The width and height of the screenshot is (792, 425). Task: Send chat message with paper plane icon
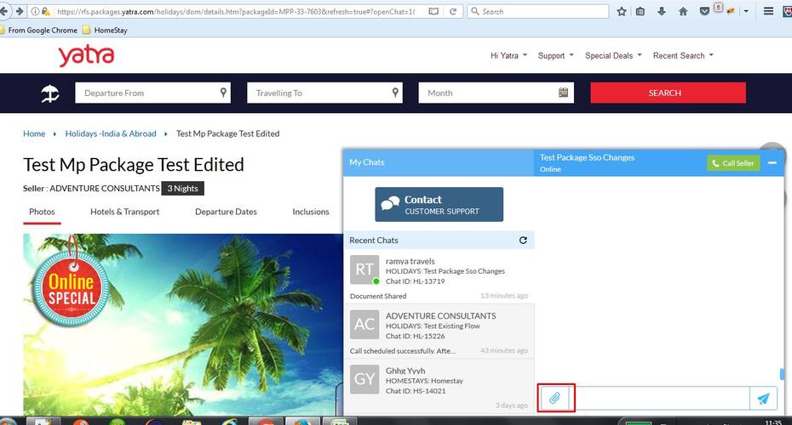pyautogui.click(x=763, y=399)
